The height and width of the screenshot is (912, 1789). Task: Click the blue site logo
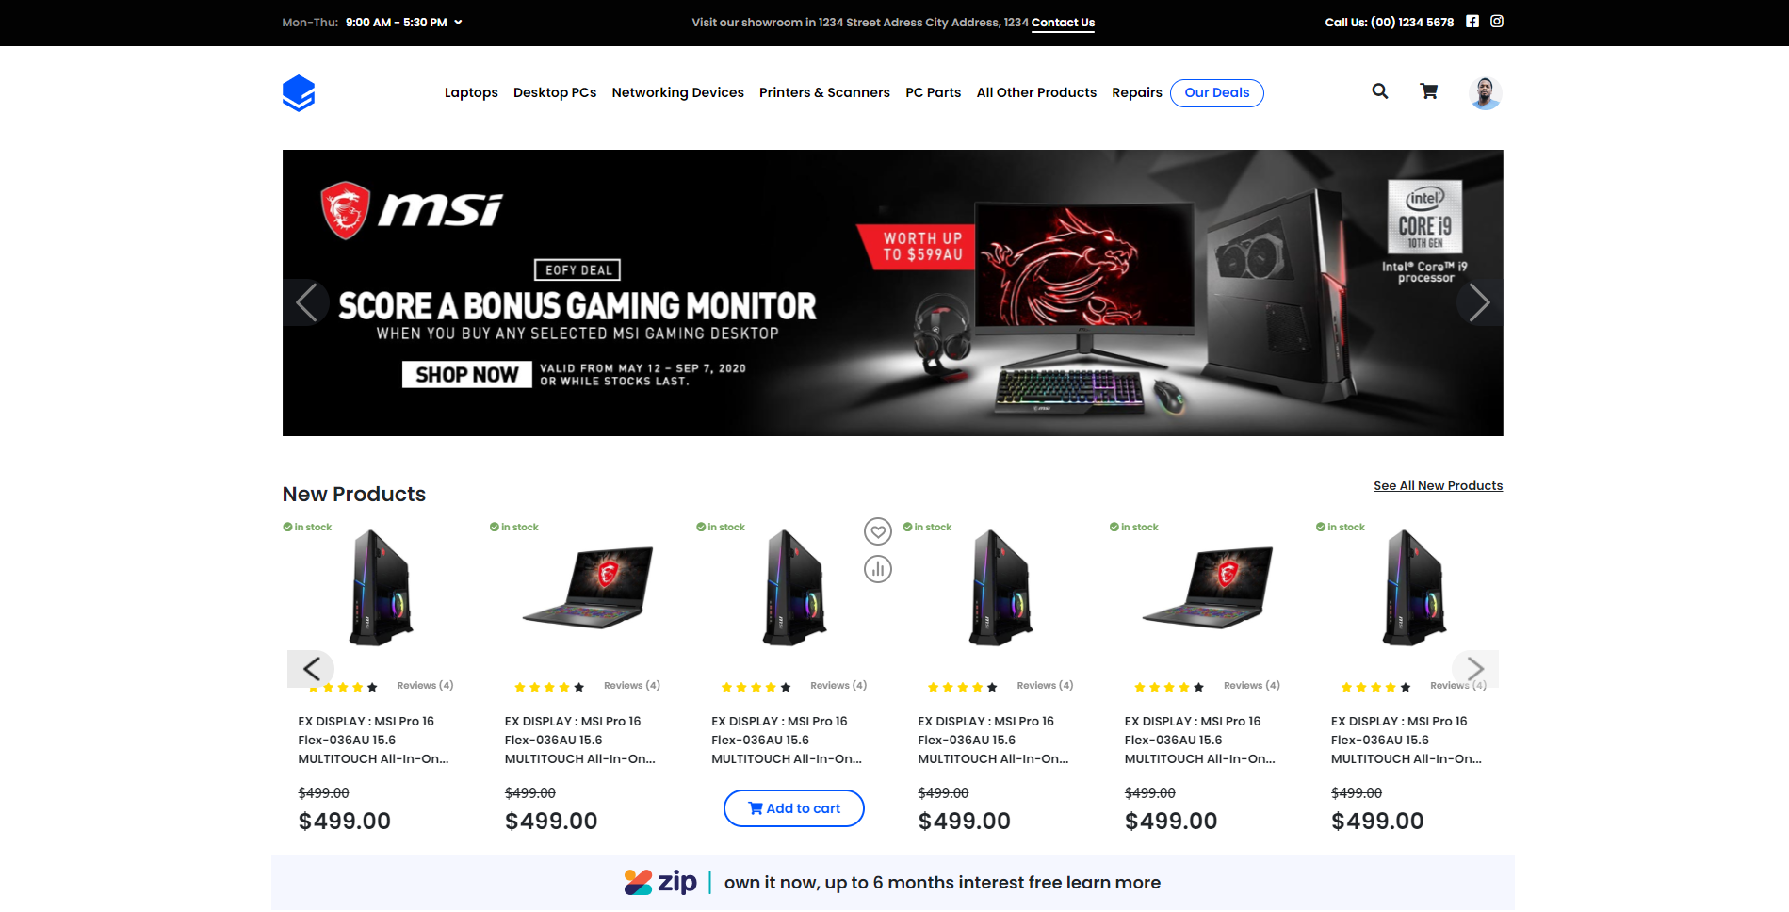299,92
